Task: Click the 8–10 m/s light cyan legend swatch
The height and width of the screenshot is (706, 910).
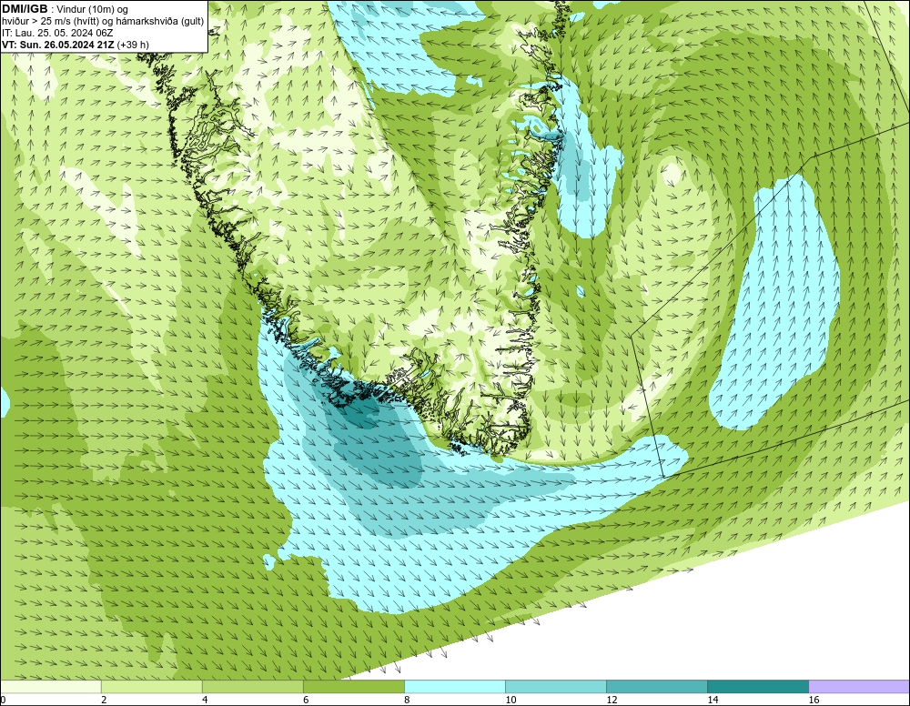Action: click(455, 686)
